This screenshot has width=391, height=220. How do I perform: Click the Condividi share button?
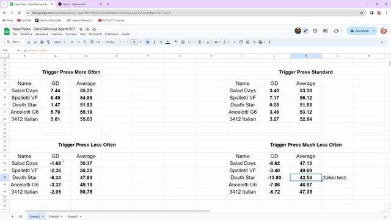359,31
